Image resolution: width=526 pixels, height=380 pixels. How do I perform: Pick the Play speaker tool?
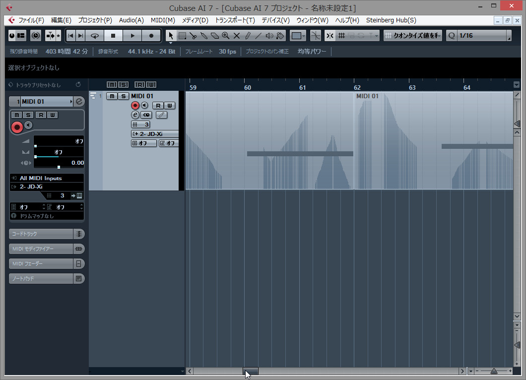tap(269, 36)
